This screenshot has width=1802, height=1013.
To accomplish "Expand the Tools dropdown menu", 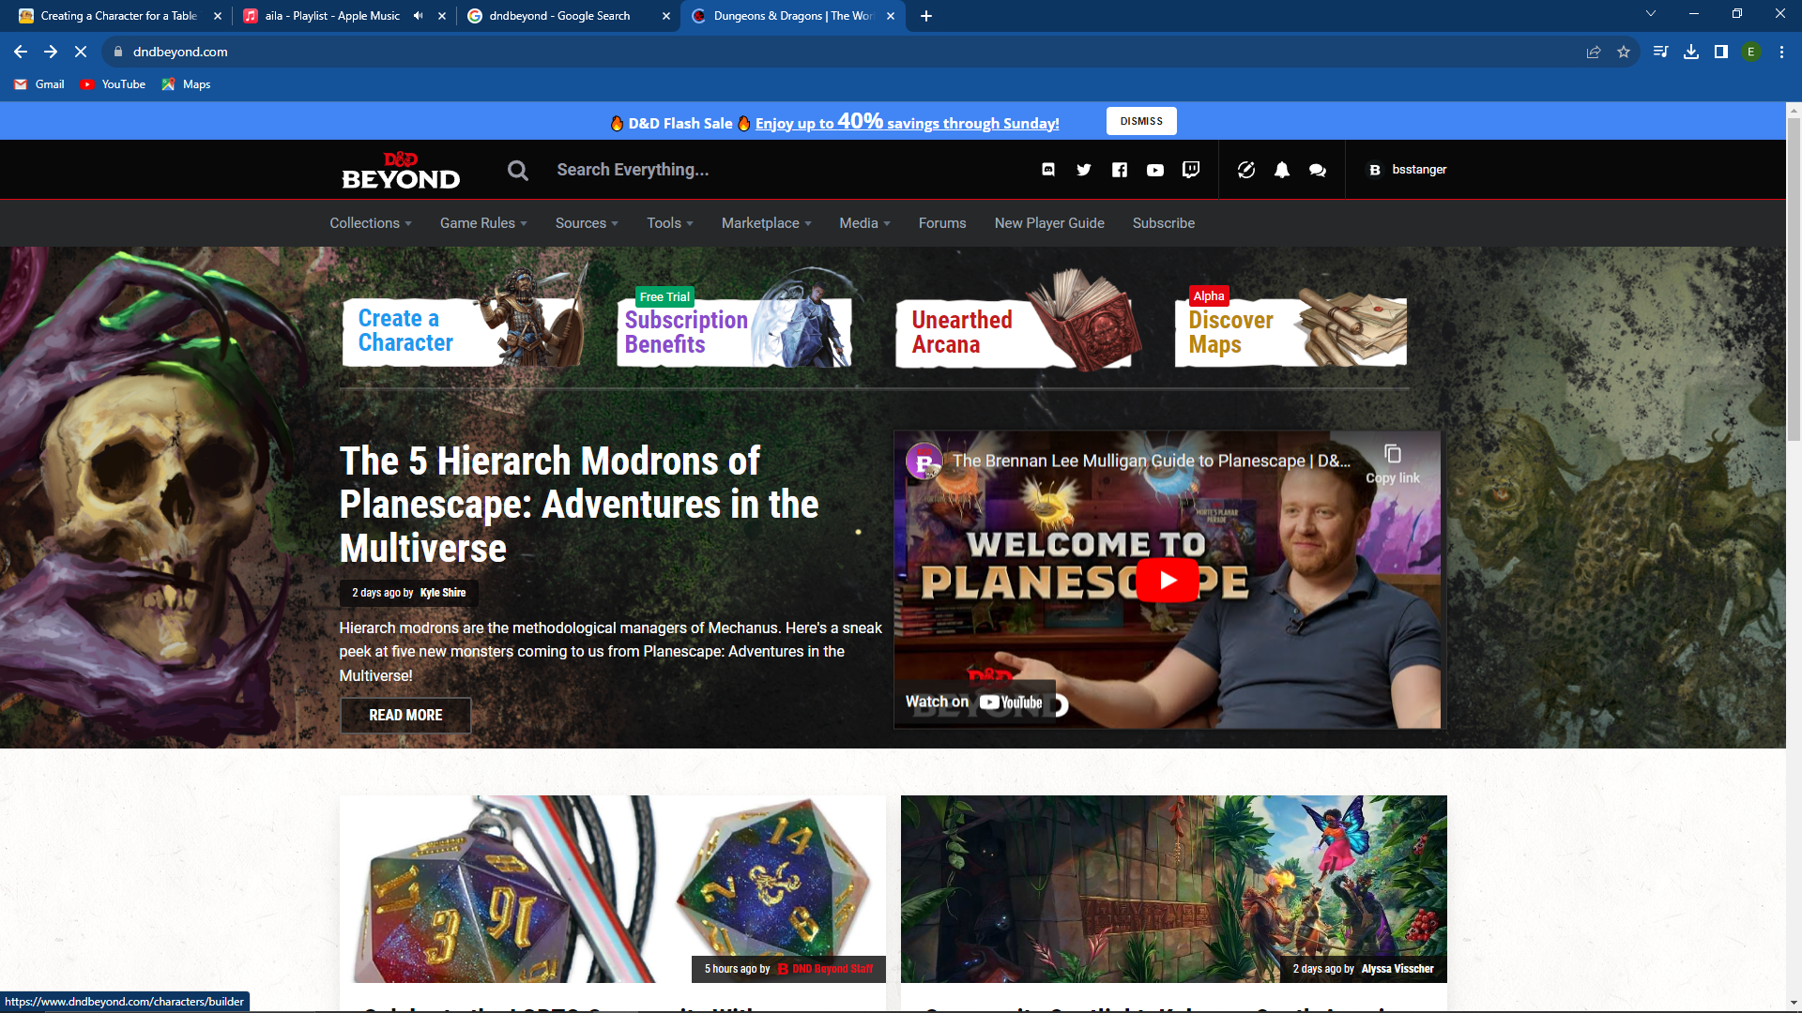I will tap(670, 223).
